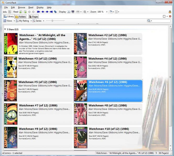Screen dimensions: 174x156
Task: Toggle two-page display icon
Action: [69, 12]
